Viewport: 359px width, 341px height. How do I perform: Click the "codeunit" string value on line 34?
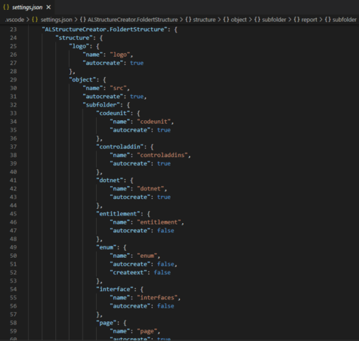coord(154,121)
